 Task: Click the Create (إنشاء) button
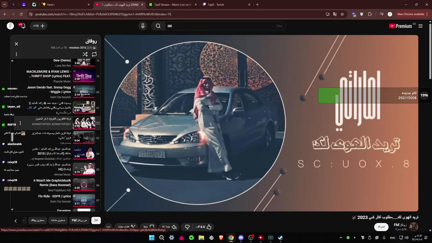[39, 26]
